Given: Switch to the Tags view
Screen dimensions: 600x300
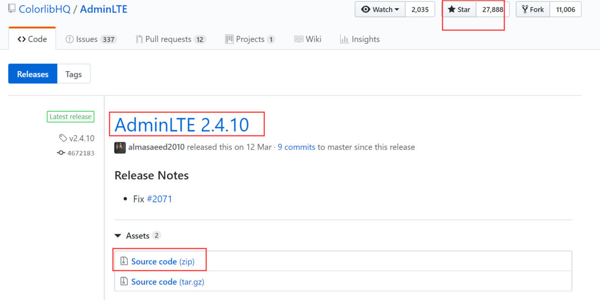Looking at the screenshot, I should [74, 74].
